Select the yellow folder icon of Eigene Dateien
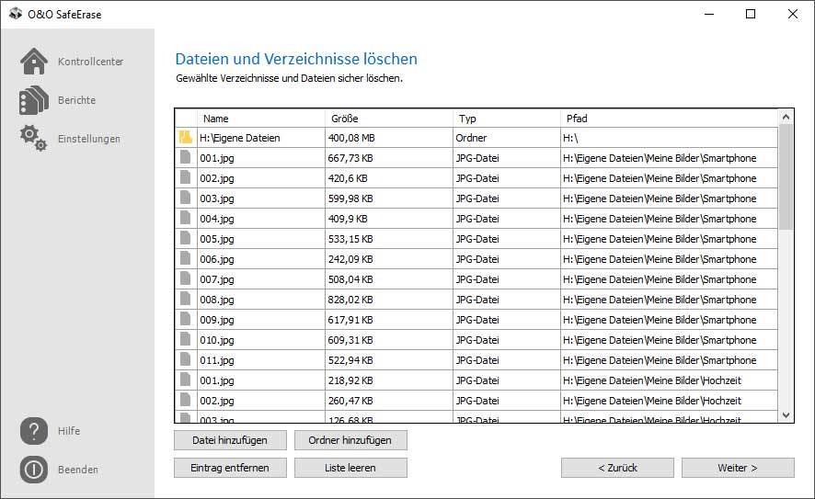This screenshot has width=815, height=499. coord(186,137)
